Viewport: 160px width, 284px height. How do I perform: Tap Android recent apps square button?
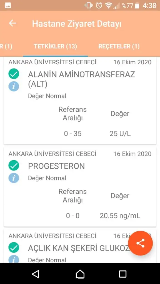tap(123, 274)
